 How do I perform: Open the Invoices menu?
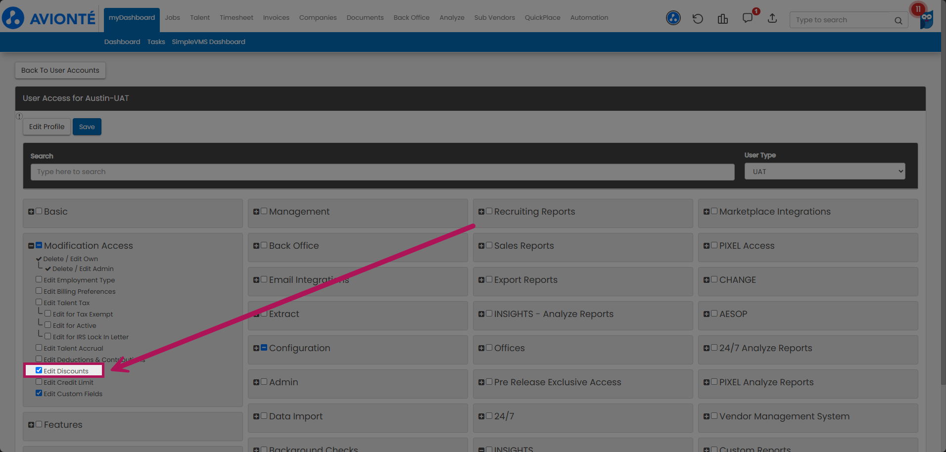[276, 18]
